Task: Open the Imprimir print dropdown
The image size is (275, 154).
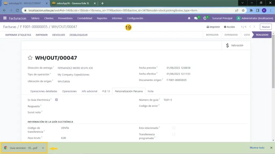Action: coord(213,27)
